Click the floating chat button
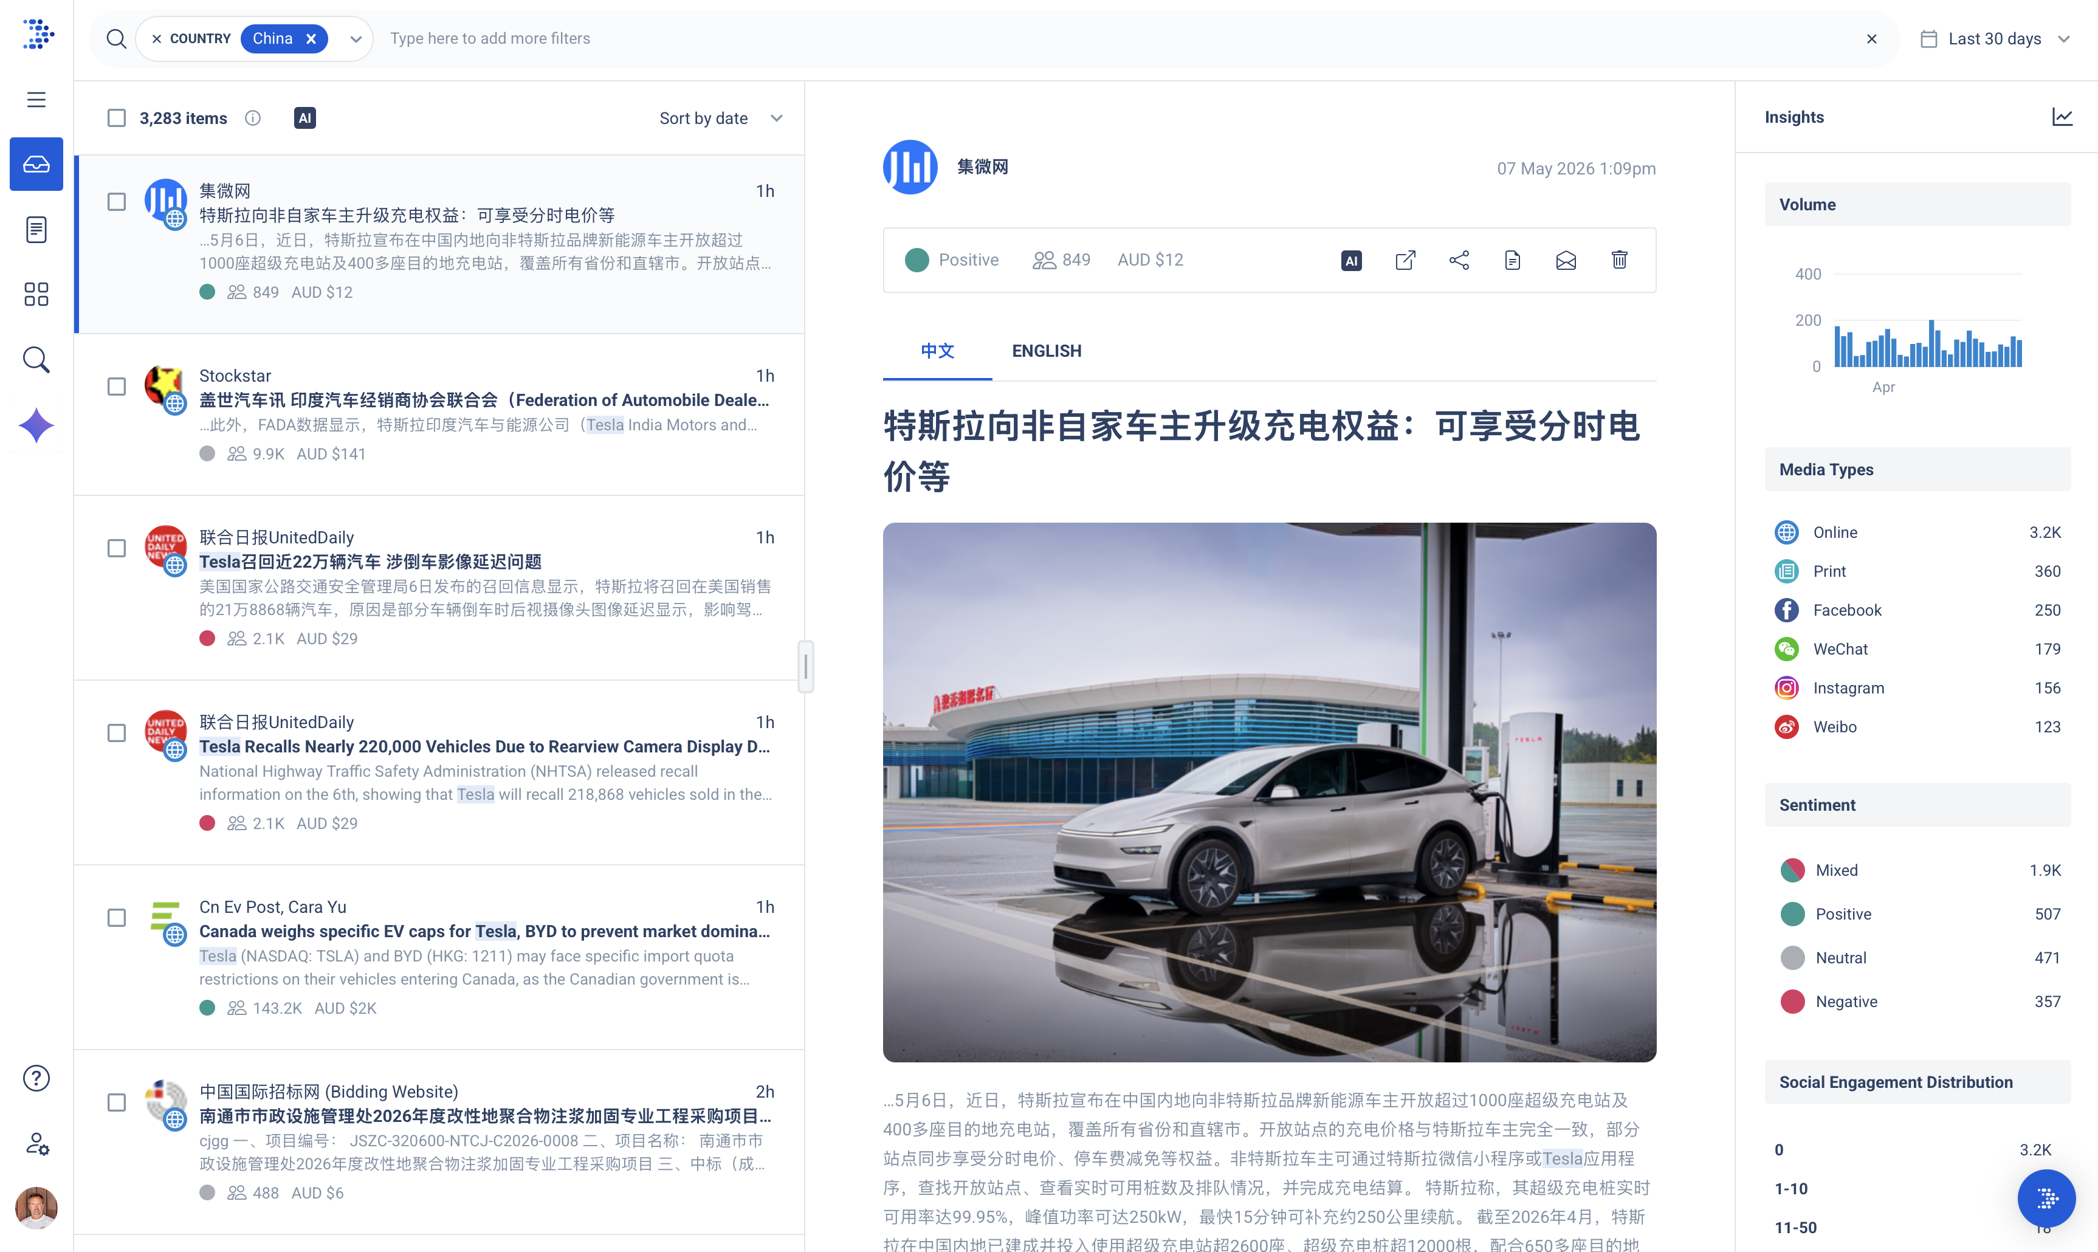The height and width of the screenshot is (1252, 2098). [x=2046, y=1198]
